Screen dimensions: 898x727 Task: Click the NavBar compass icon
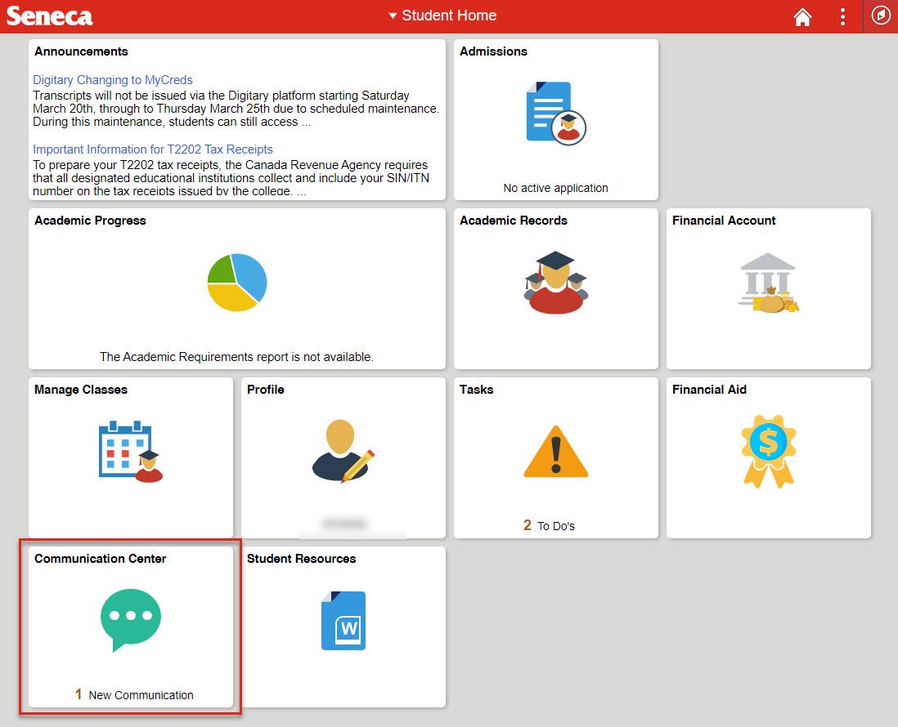click(x=881, y=16)
